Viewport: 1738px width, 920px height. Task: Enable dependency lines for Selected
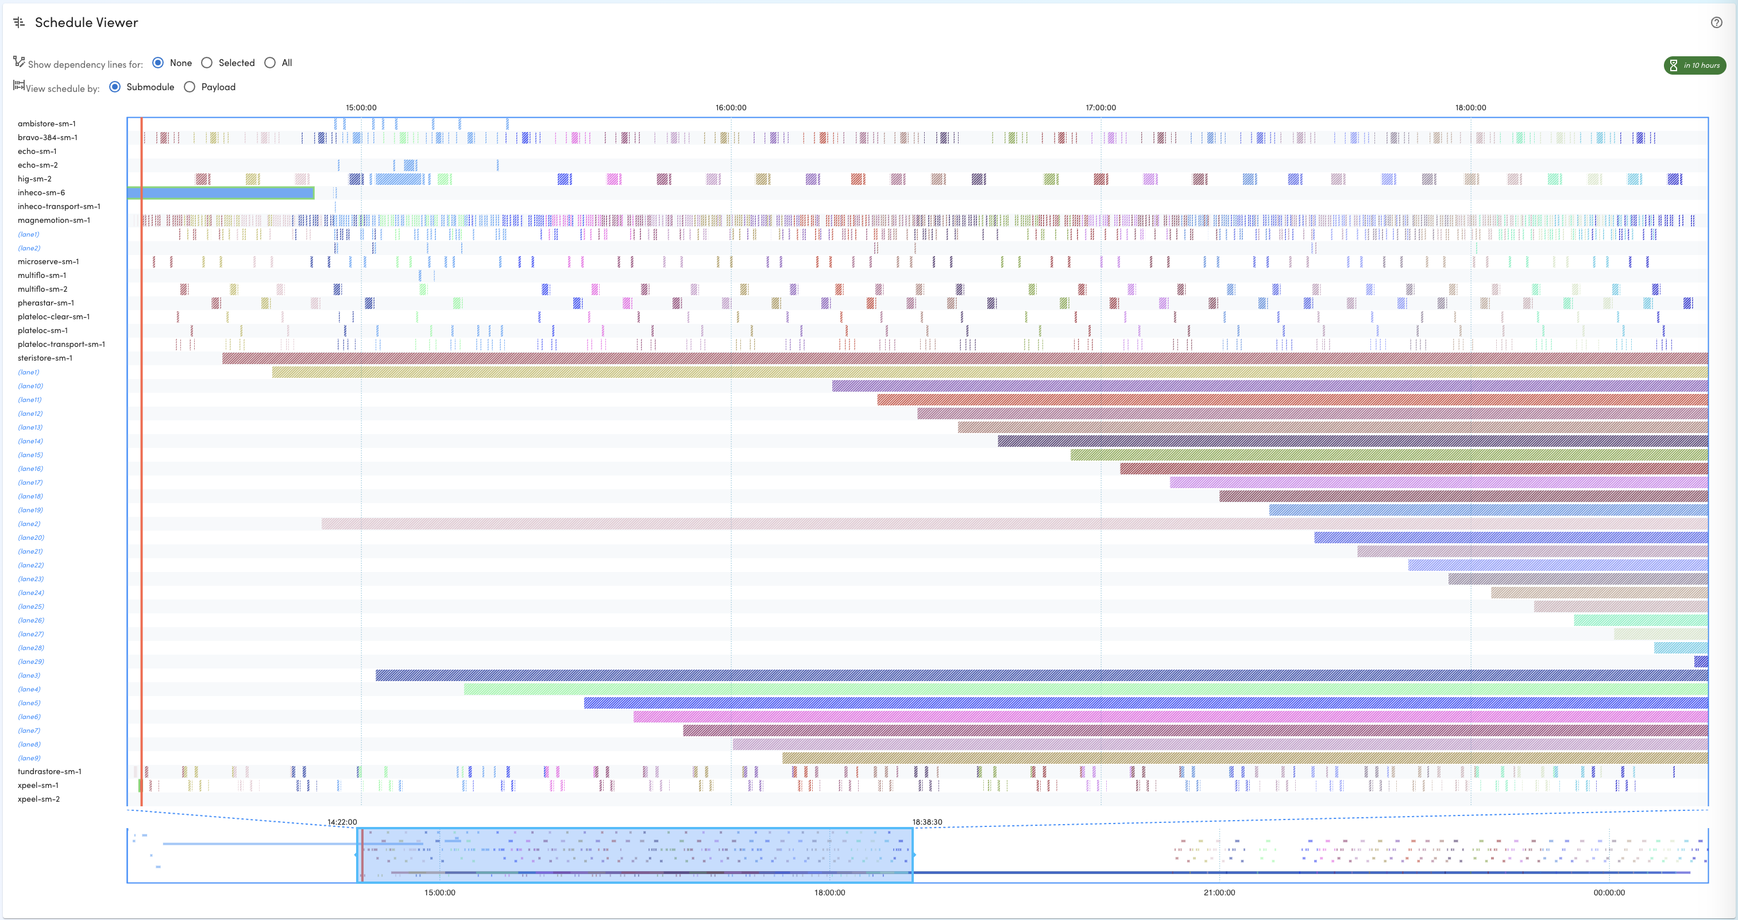click(206, 62)
